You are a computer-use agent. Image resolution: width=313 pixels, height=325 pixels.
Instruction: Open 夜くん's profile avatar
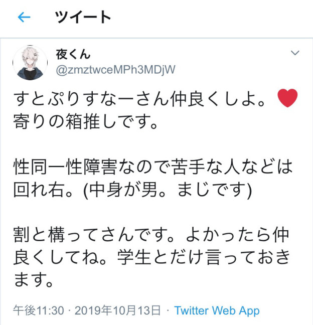pos(30,63)
